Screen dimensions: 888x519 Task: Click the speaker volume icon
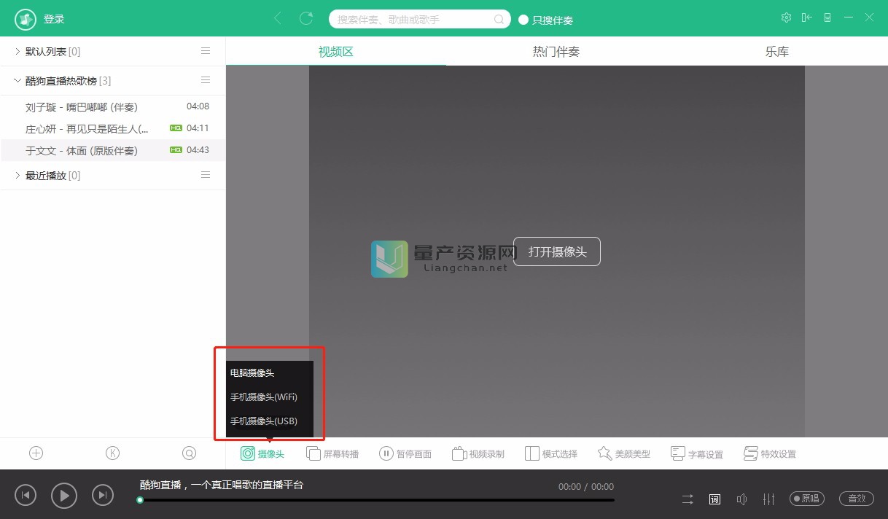741,499
